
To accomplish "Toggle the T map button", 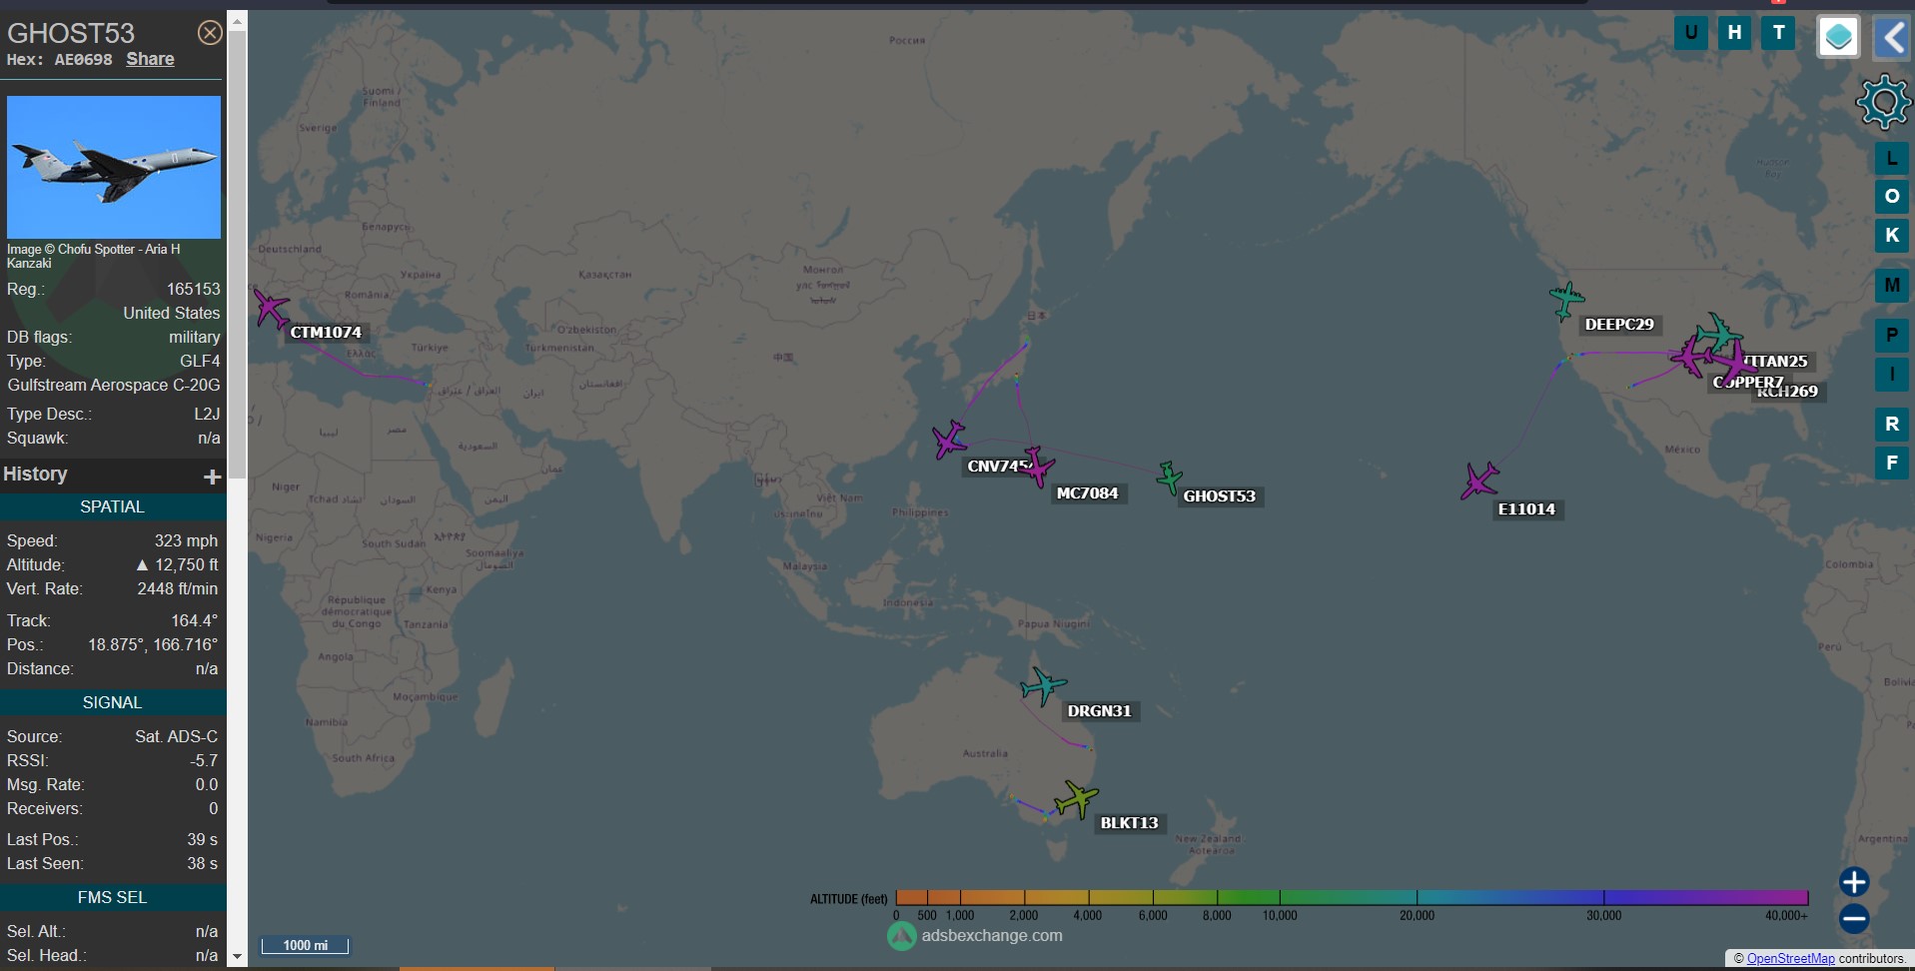I will click(x=1778, y=33).
